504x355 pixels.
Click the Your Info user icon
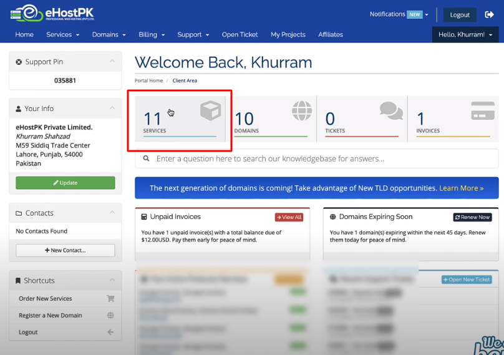coord(19,109)
